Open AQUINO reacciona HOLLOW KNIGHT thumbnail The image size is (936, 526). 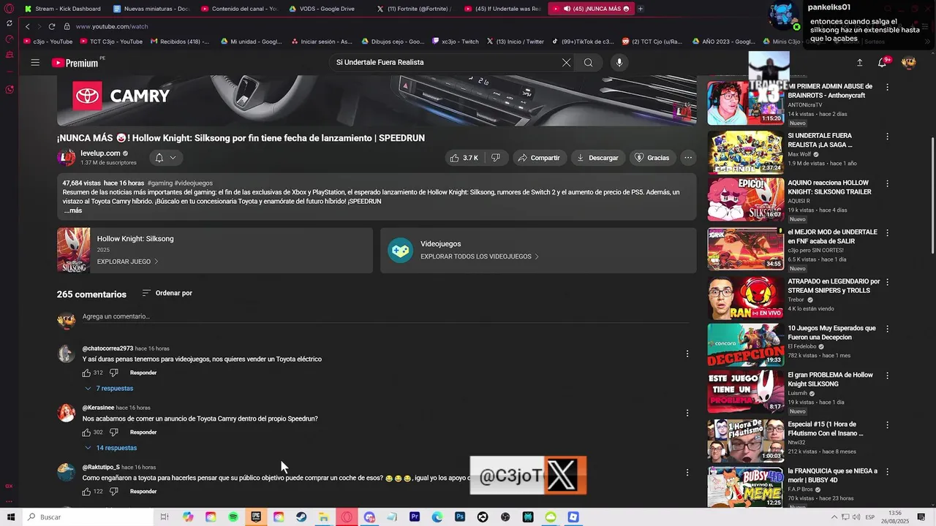pos(745,199)
